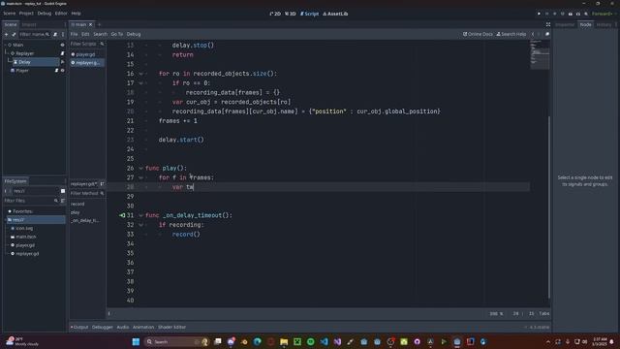Pause the running project
Viewport: 620px width, 349px height.
click(x=546, y=14)
